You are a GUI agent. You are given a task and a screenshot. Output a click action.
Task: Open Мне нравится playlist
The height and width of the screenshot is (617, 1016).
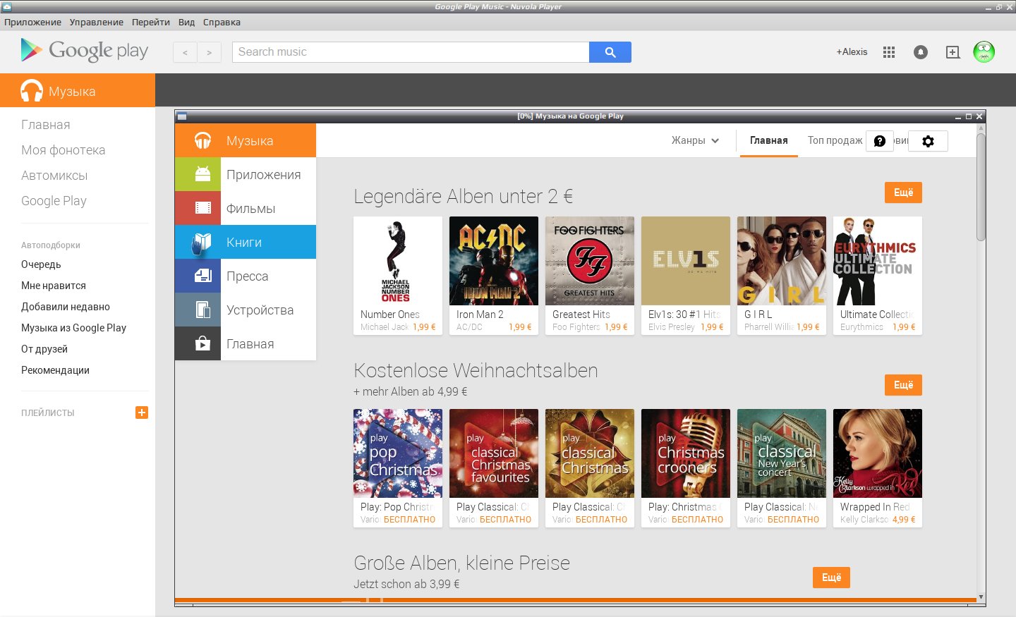pyautogui.click(x=54, y=286)
